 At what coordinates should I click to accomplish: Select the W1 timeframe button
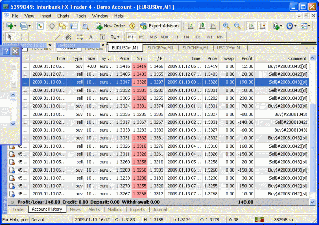(209, 37)
